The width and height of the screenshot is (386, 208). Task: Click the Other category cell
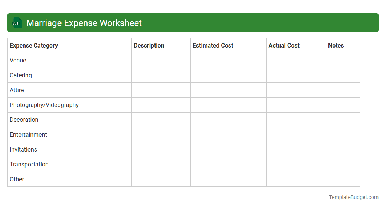(70, 179)
